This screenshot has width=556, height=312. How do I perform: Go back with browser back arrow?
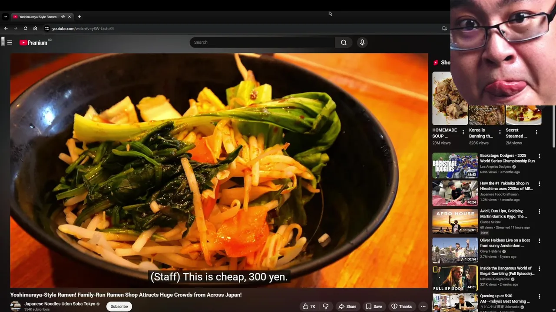click(6, 29)
